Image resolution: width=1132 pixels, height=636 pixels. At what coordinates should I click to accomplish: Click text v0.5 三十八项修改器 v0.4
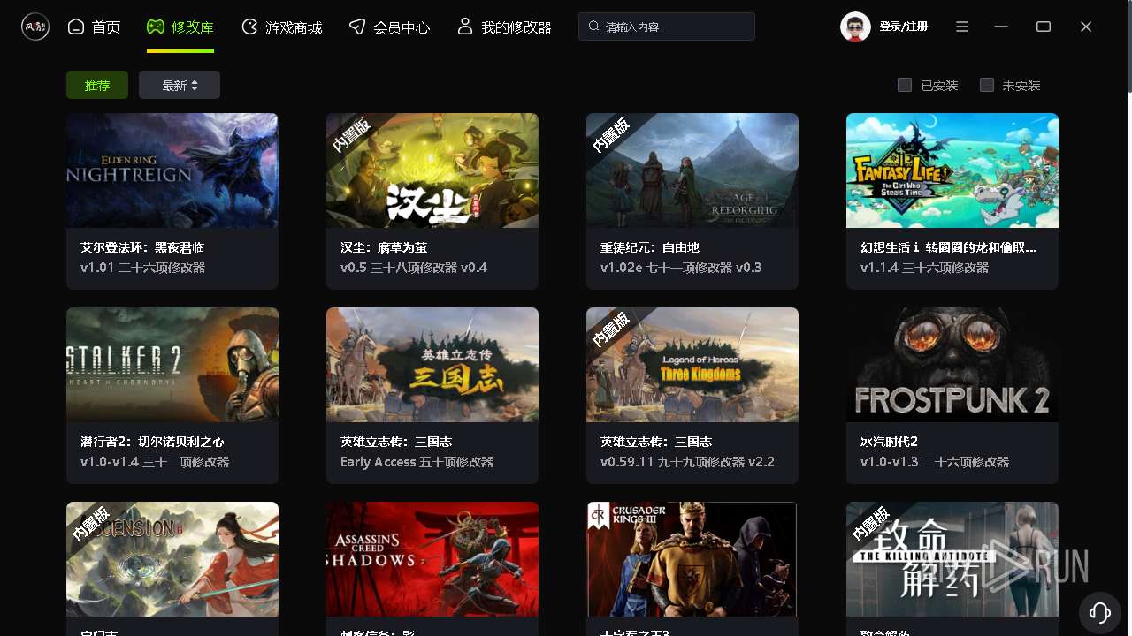pos(414,268)
